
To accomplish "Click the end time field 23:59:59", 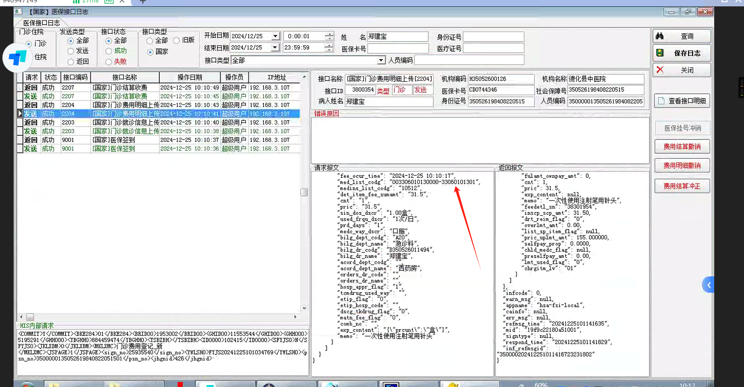I will click(x=304, y=48).
